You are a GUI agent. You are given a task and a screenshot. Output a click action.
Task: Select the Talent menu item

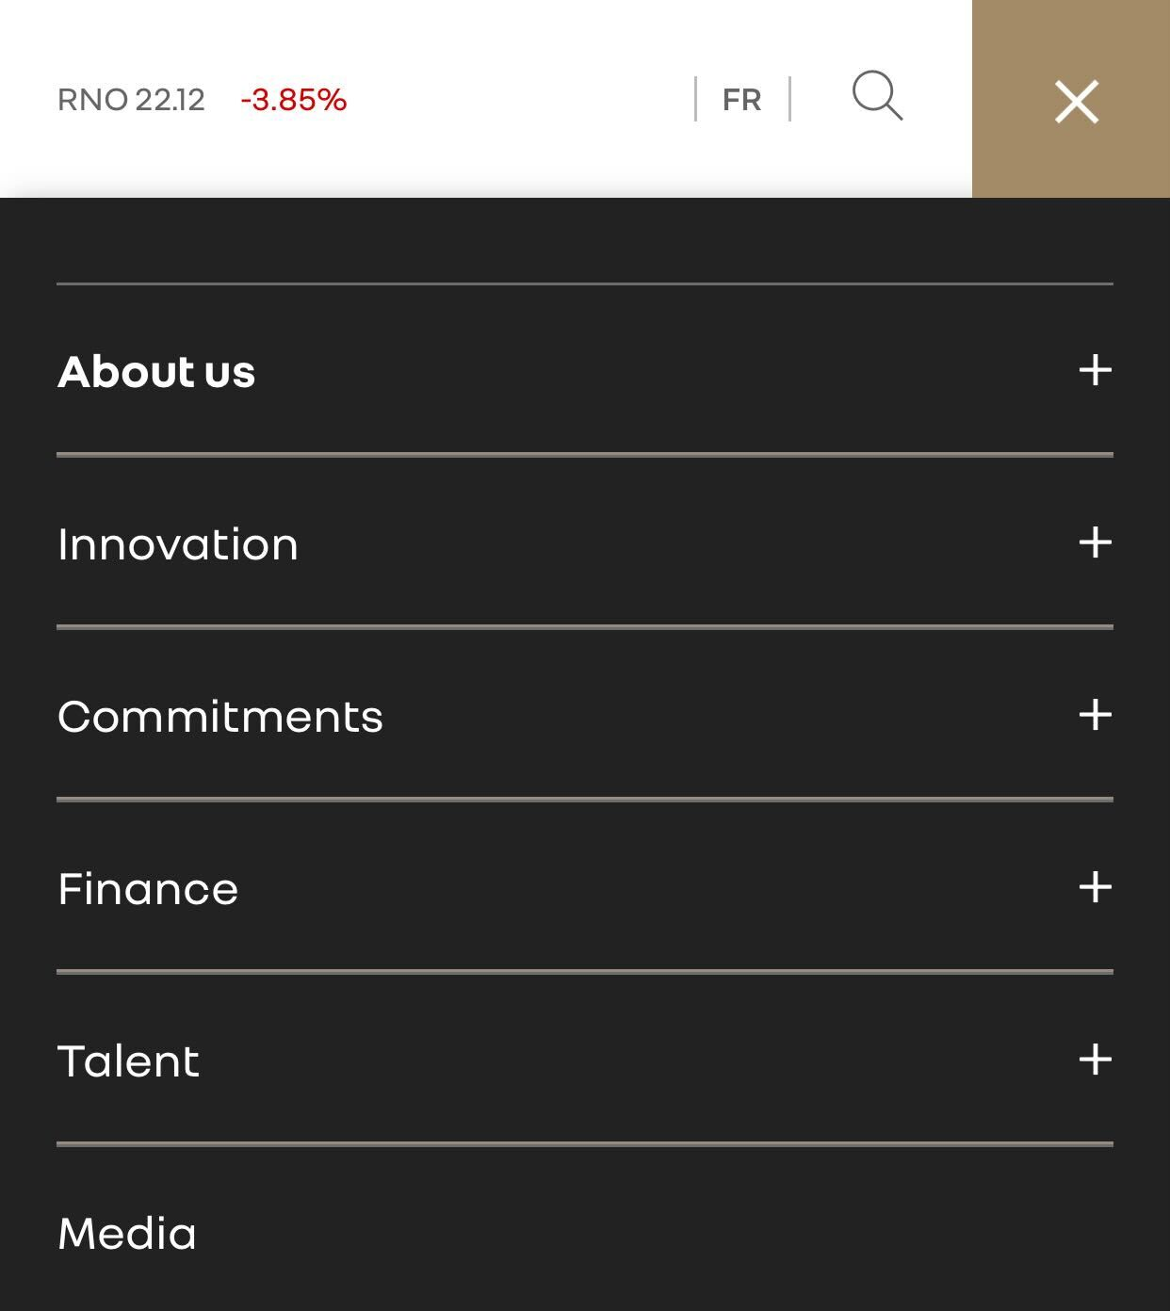128,1061
